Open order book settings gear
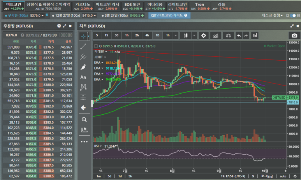This screenshot has height=180, width=301. tap(59, 26)
